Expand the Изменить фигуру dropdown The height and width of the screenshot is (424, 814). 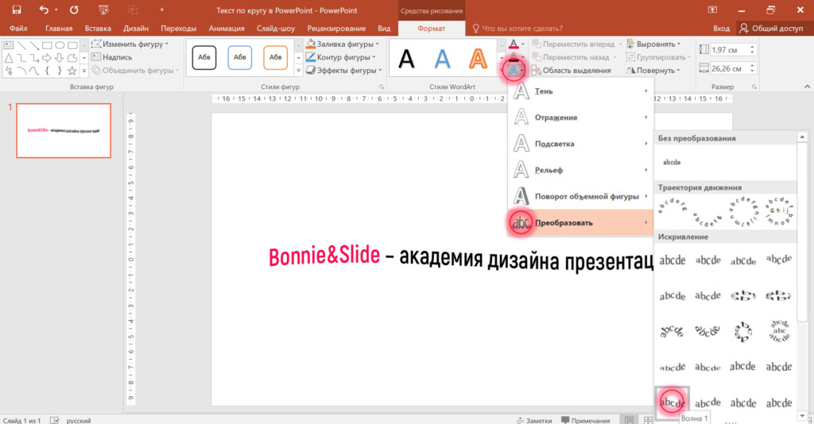tap(130, 44)
